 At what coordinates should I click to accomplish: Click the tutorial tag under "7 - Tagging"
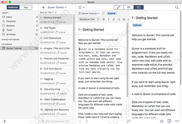(x=62, y=83)
